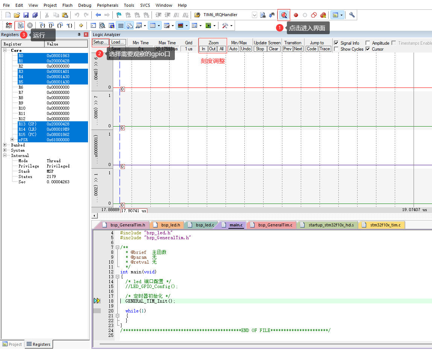The height and width of the screenshot is (350, 432).
Task: Open the Watch windows dropdown arrow
Action: (145, 26)
